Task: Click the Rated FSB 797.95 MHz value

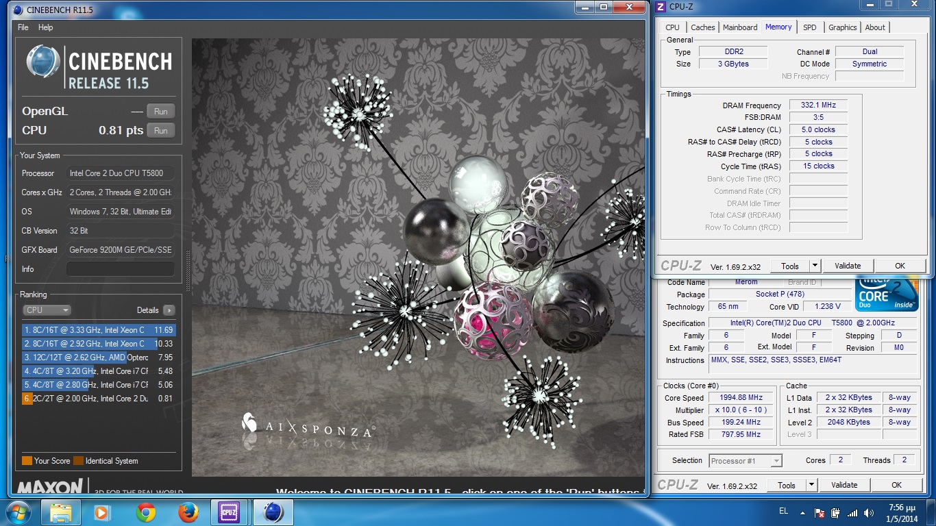Action: pos(741,434)
